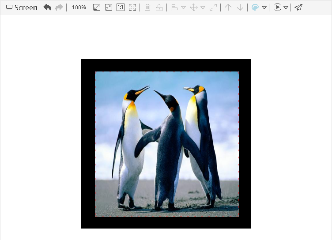Click the resize diagonal-arrow icon
The image size is (332, 240).
(213, 7)
